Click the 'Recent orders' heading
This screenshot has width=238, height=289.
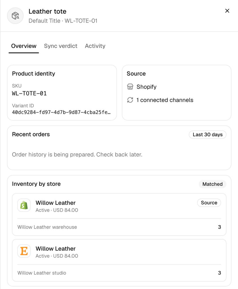pos(31,134)
